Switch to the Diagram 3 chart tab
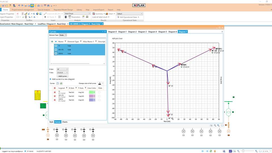This screenshot has width=272, height=153. click(x=143, y=32)
